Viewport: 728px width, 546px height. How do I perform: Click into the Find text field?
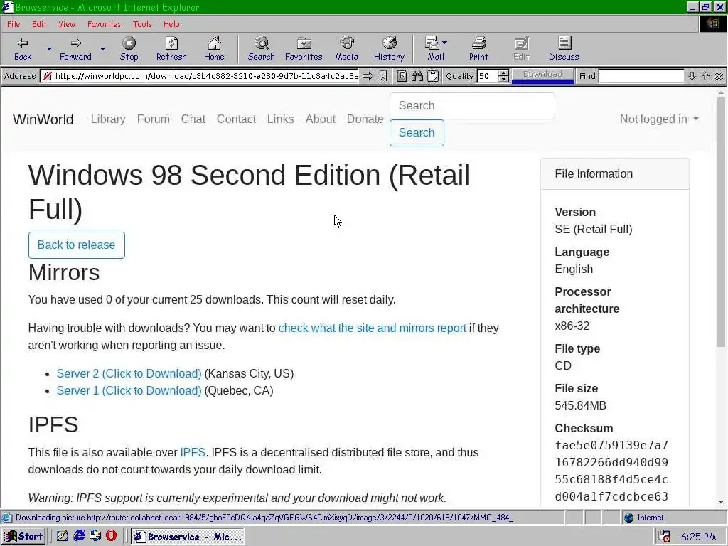pos(641,76)
